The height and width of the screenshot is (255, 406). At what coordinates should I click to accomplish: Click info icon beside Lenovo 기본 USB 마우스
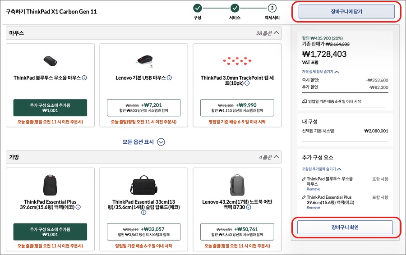tap(169, 77)
